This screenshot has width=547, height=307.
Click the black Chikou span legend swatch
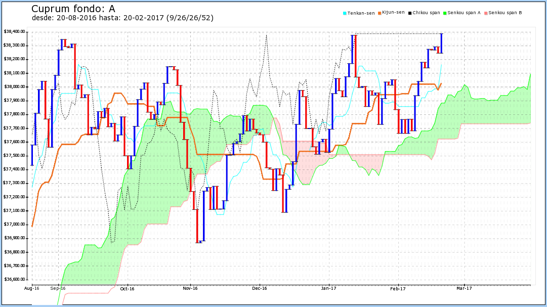click(x=410, y=13)
